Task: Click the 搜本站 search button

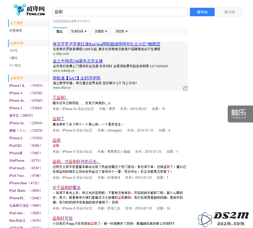Action: (202, 12)
